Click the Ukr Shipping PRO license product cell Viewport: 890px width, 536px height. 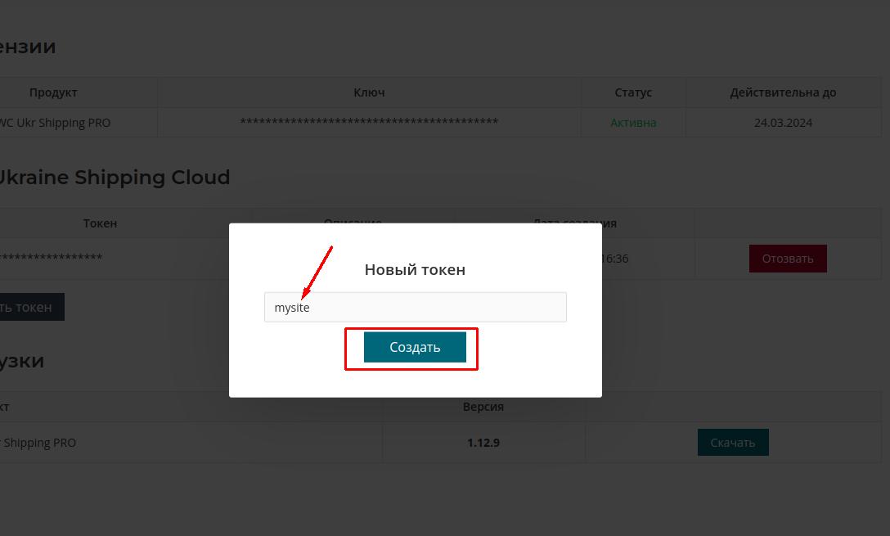(x=79, y=123)
